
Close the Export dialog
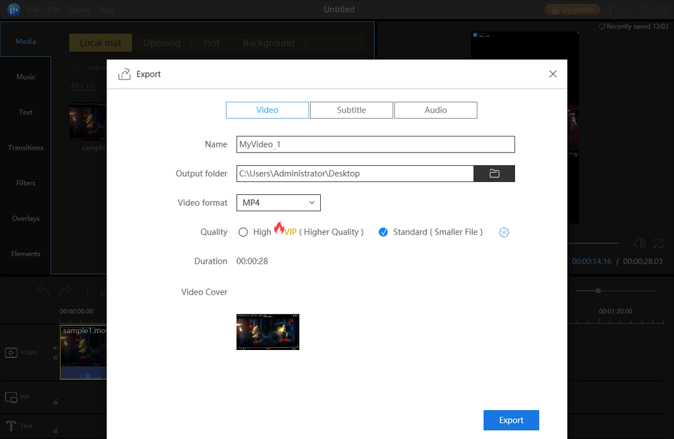(553, 74)
